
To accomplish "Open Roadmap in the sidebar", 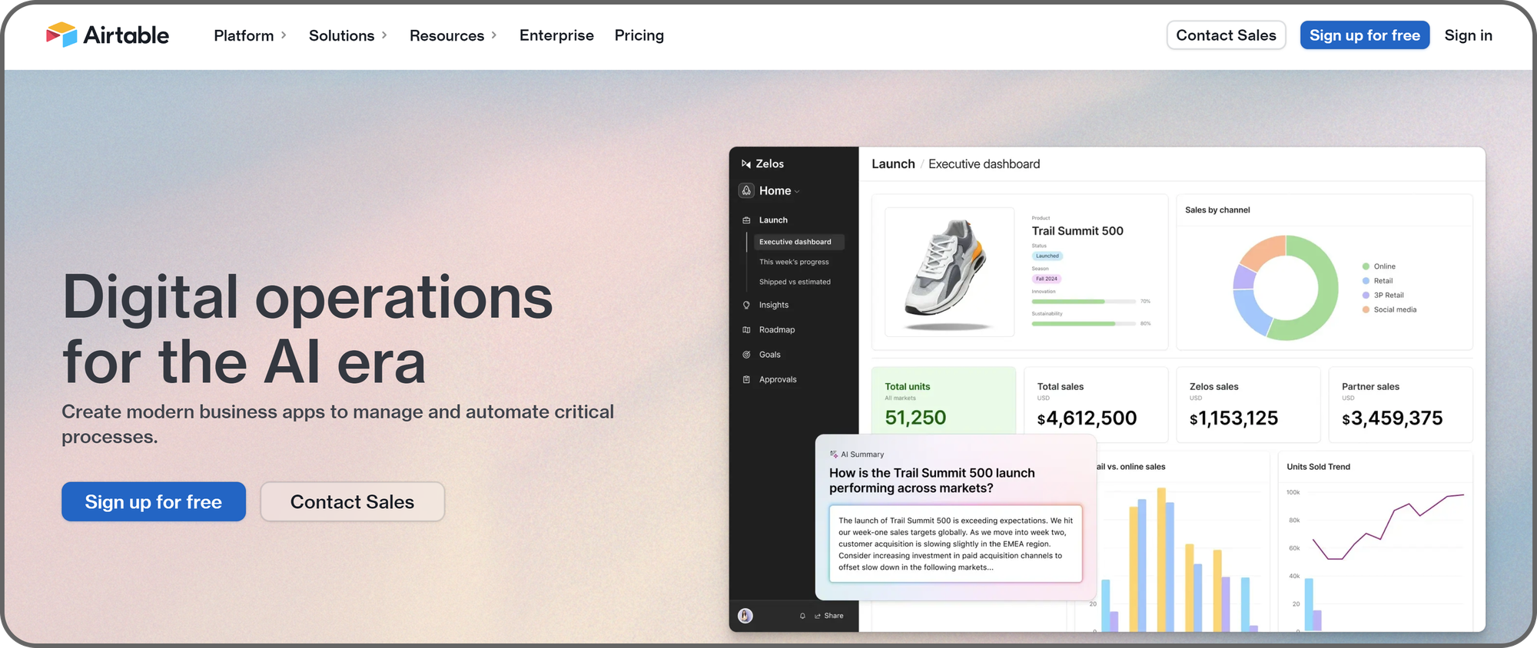I will pos(777,329).
